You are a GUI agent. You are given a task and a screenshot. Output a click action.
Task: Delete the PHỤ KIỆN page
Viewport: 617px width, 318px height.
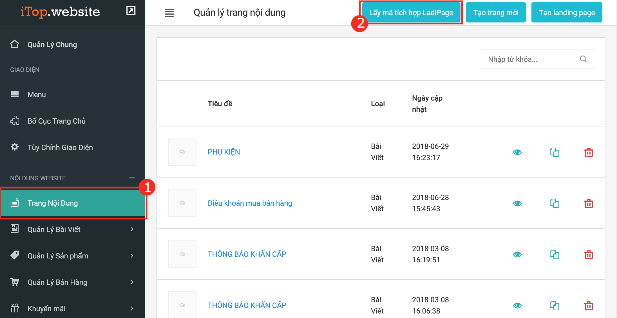(589, 152)
